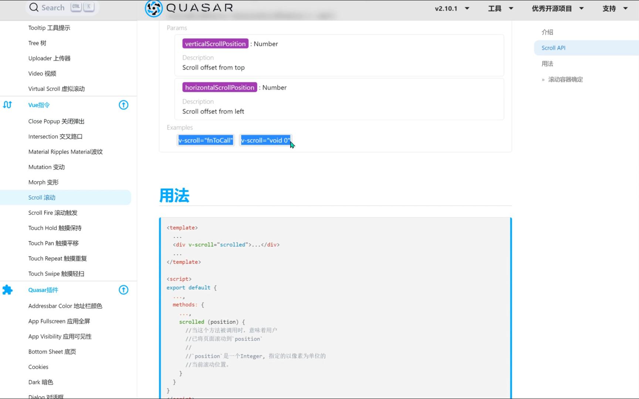Open Touch Repeat 触摸重复 page

[57, 259]
